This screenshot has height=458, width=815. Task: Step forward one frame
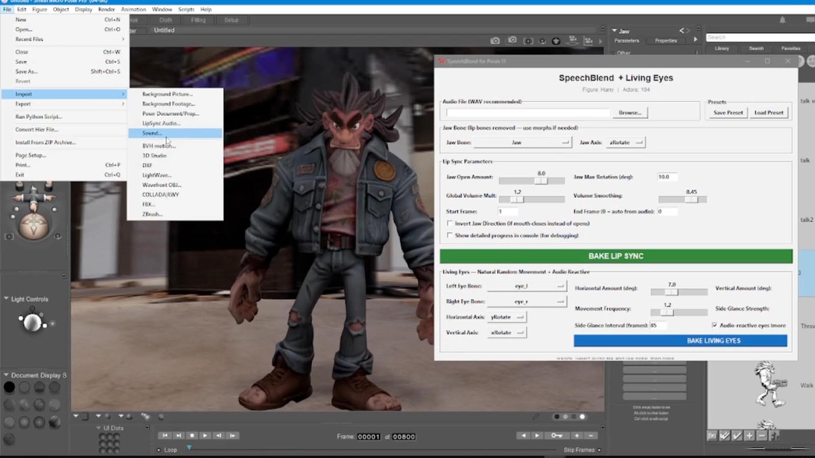pos(232,436)
